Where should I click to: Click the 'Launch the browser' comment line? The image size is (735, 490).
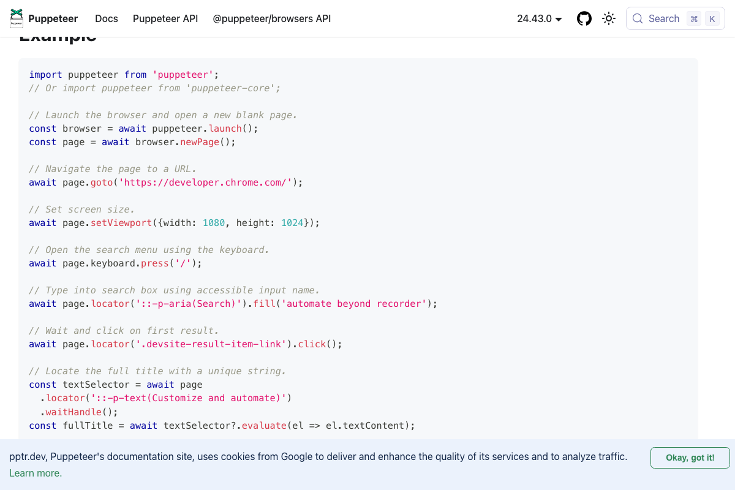click(163, 115)
